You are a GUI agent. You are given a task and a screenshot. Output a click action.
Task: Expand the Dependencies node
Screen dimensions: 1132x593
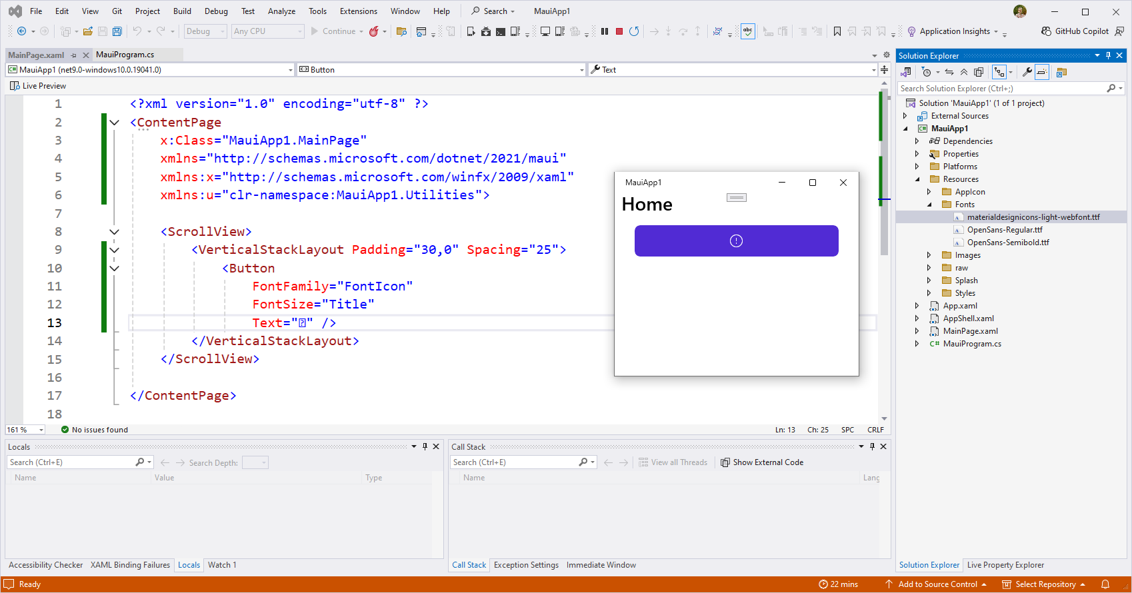(x=917, y=141)
